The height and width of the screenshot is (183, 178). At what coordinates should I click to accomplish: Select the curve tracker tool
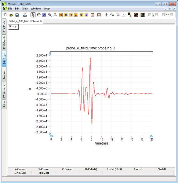pos(112,15)
